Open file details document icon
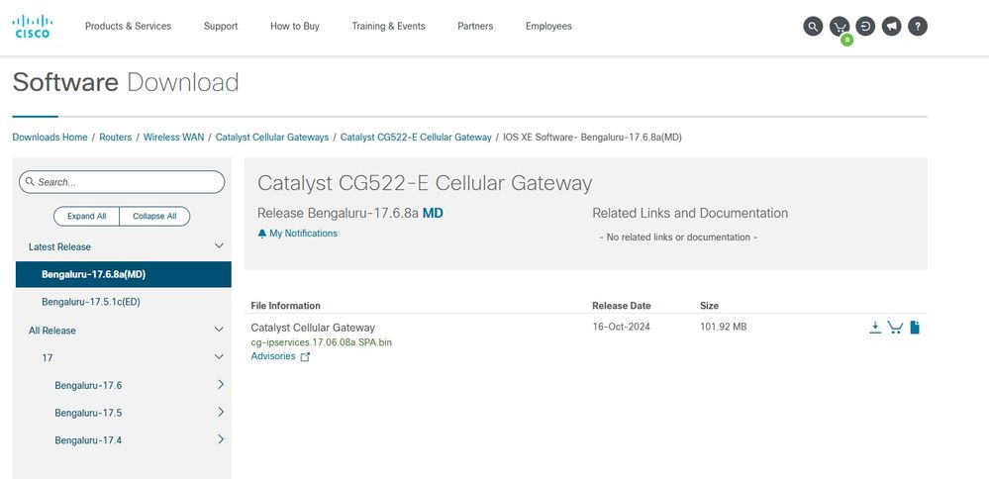 [x=915, y=328]
